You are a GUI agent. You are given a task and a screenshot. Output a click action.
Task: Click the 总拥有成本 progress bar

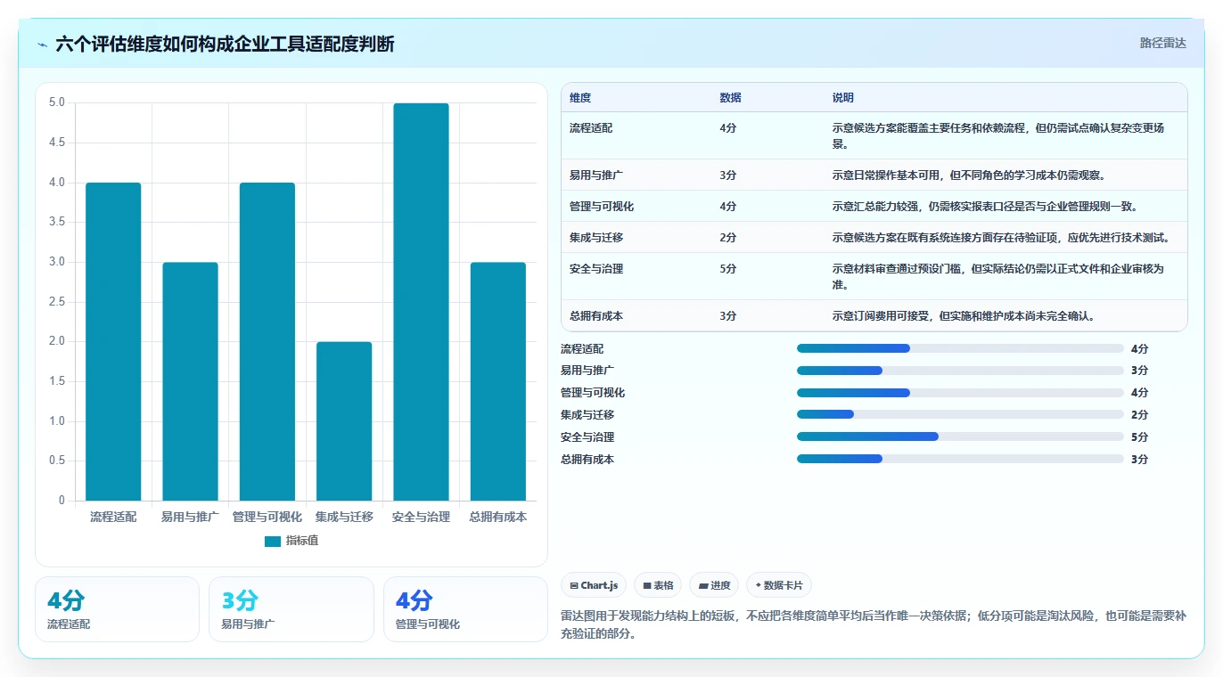[x=960, y=459]
